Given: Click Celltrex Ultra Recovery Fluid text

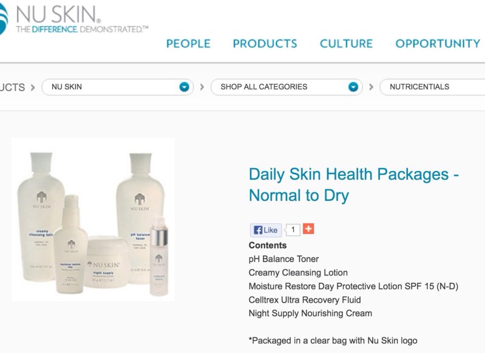Looking at the screenshot, I should pos(305,300).
